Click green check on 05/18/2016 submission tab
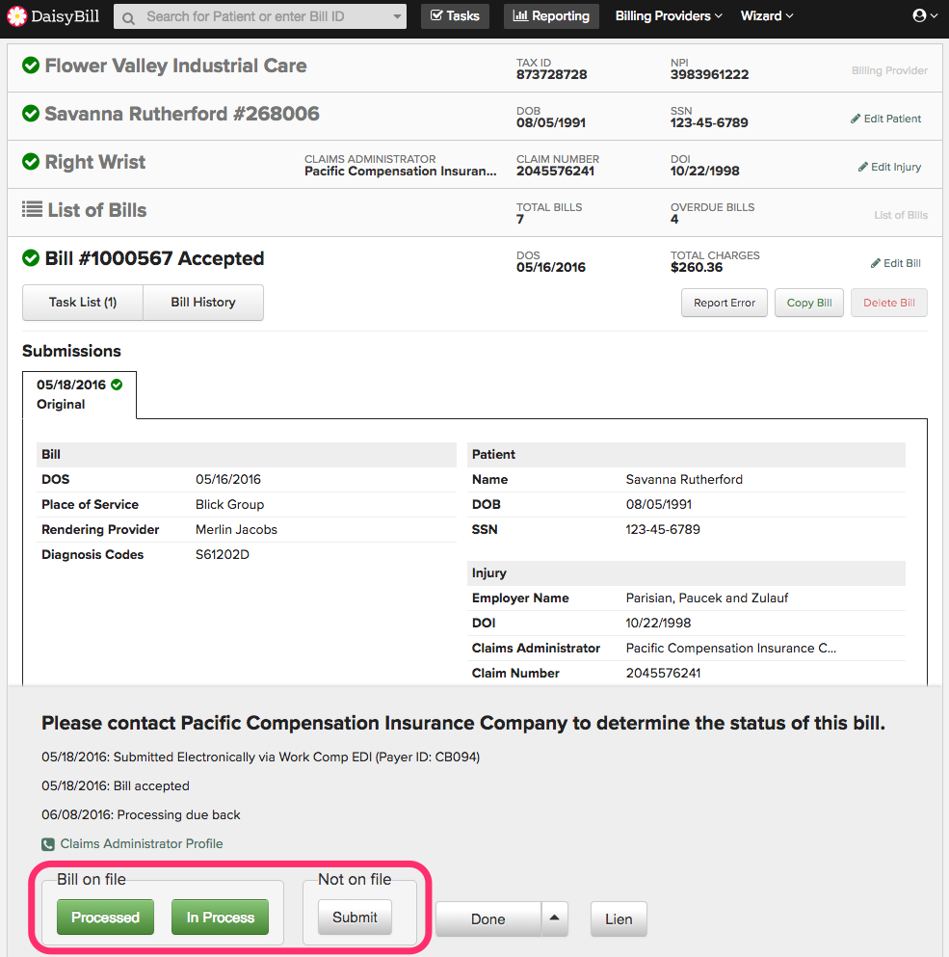This screenshot has height=957, width=949. pos(117,385)
